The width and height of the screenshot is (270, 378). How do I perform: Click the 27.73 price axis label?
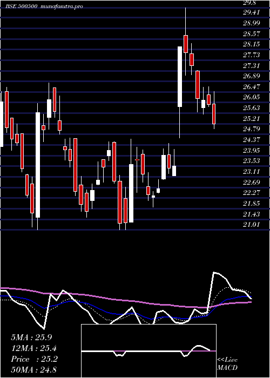coord(251,55)
